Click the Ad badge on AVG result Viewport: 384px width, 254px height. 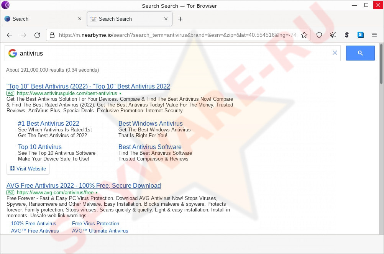pos(10,193)
